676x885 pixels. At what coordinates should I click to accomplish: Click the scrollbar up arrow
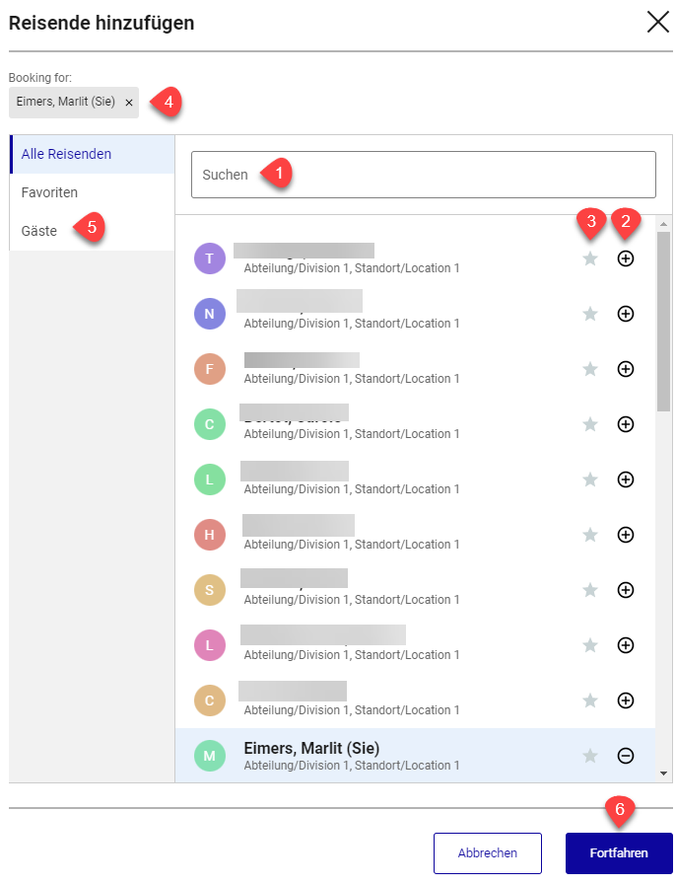coord(663,224)
